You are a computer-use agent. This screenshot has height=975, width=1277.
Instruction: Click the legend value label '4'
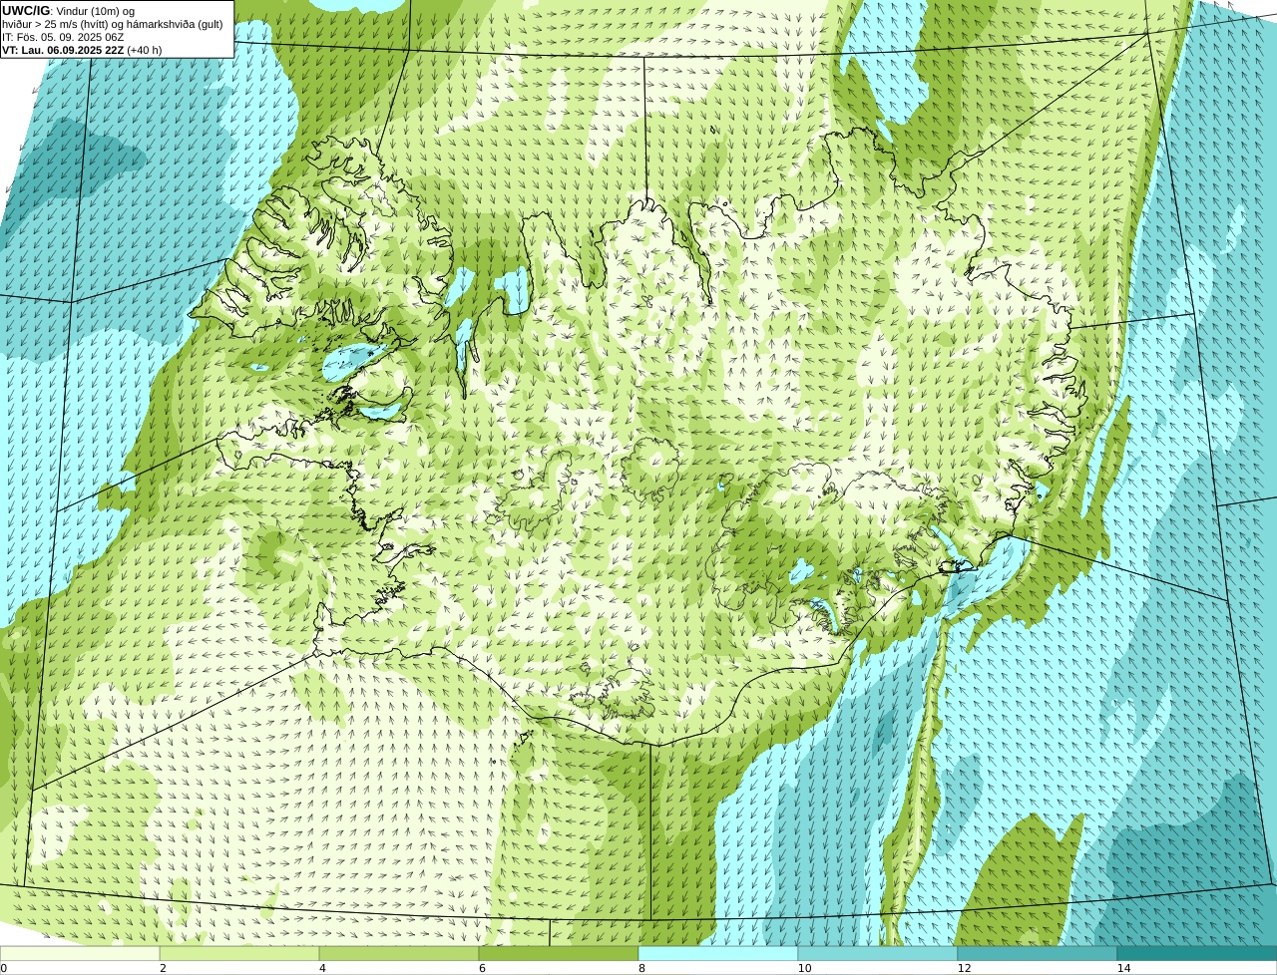(322, 968)
